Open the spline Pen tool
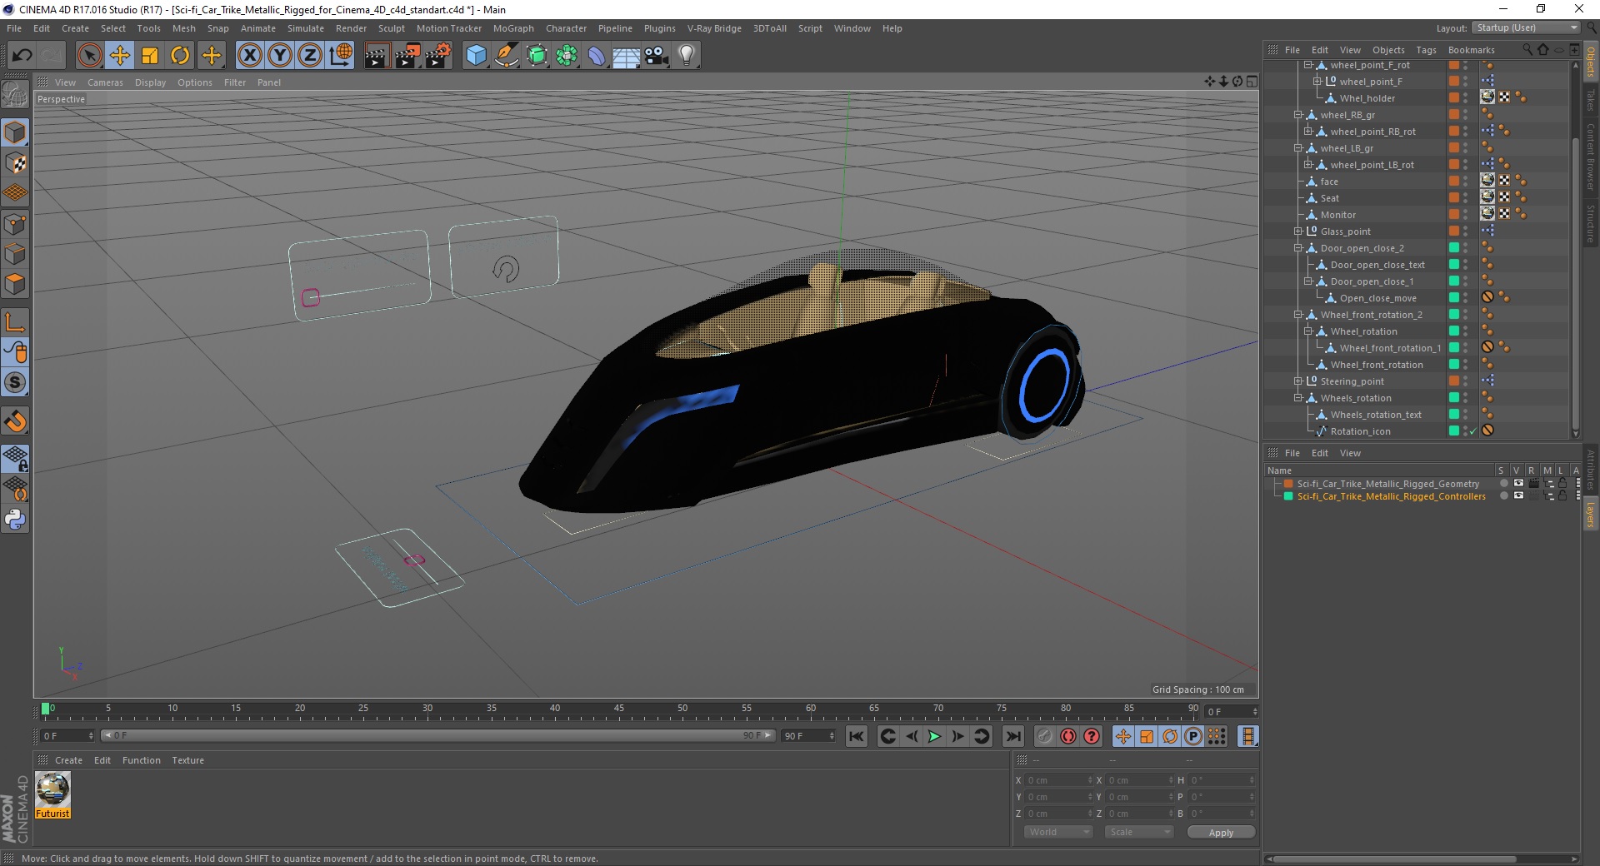The image size is (1600, 866). [x=506, y=56]
